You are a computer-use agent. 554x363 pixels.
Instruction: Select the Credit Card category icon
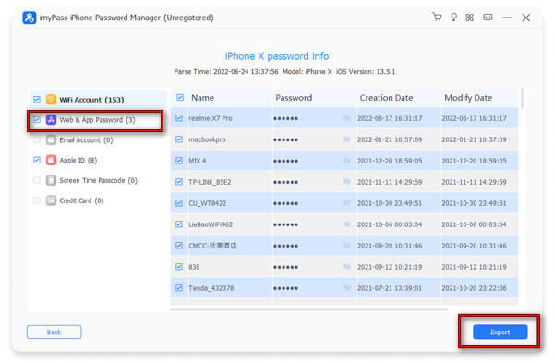click(x=51, y=200)
